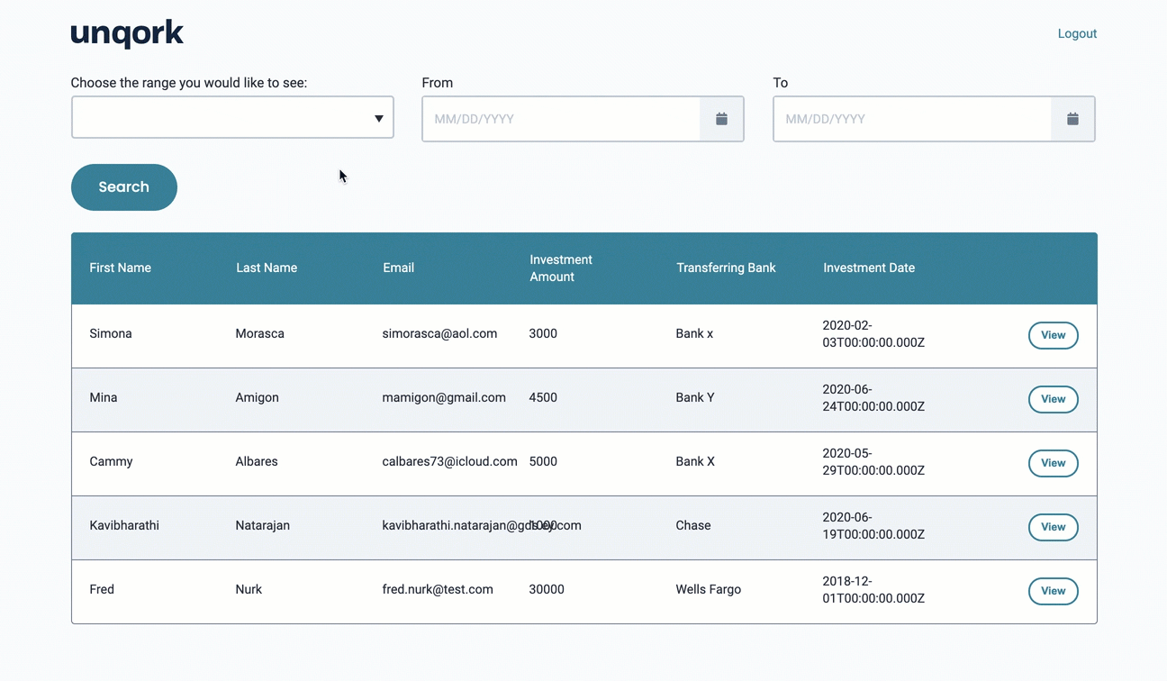View the record for Simona Morasca
Image resolution: width=1167 pixels, height=681 pixels.
pyautogui.click(x=1054, y=335)
